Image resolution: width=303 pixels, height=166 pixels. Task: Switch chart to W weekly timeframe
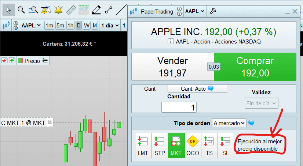tap(87, 26)
